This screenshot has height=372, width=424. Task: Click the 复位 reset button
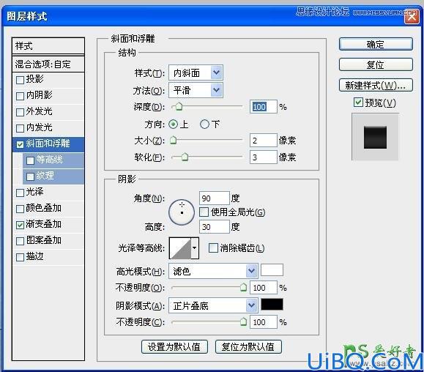click(x=376, y=65)
